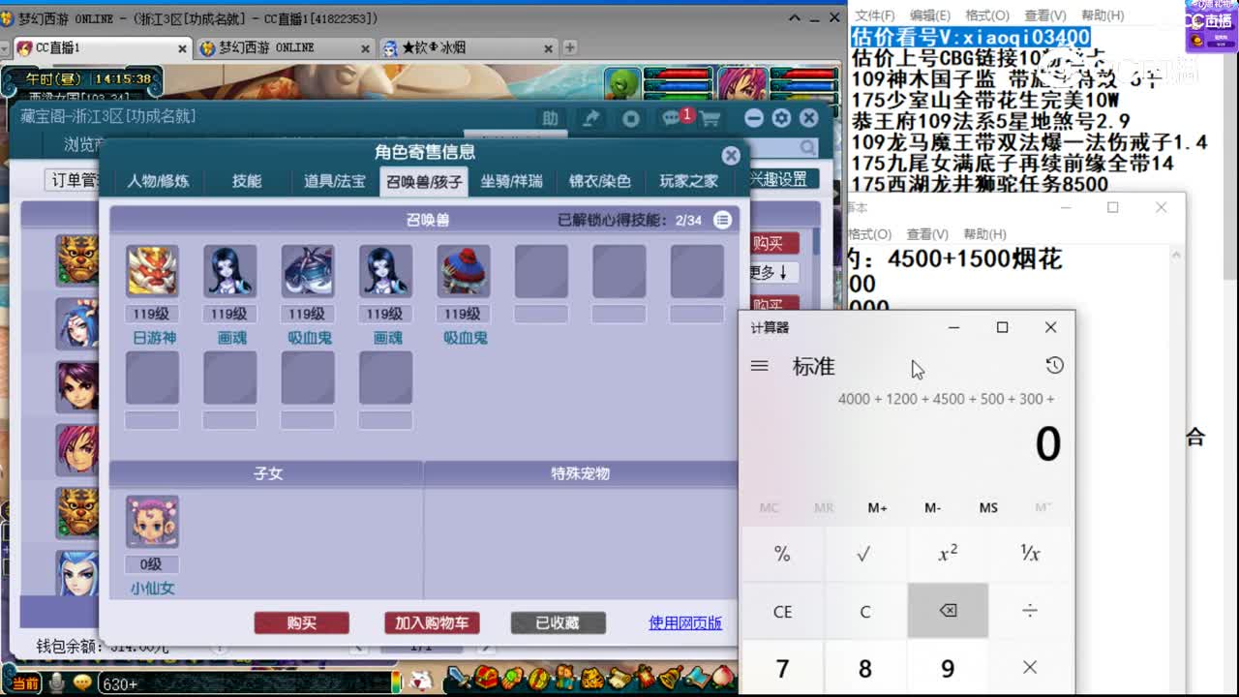
Task: Click the x squared key
Action: pos(948,554)
